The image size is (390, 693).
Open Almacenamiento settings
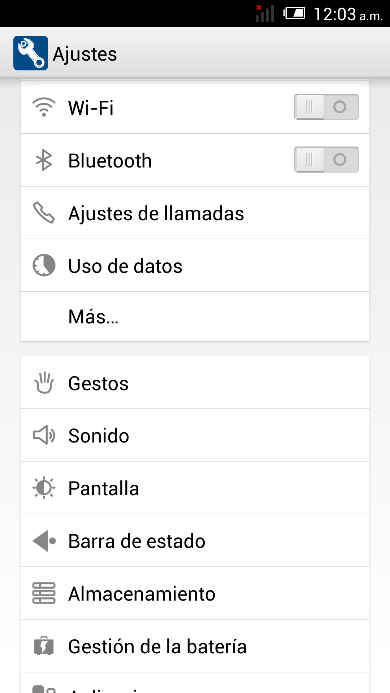pyautogui.click(x=142, y=594)
